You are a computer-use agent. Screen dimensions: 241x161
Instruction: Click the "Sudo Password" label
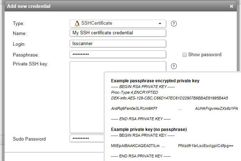pyautogui.click(x=29, y=139)
